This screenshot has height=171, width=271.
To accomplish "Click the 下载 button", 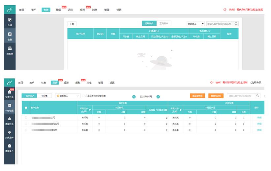I will [x=72, y=24].
